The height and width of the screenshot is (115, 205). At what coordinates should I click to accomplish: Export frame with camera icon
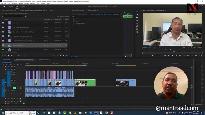point(196,56)
